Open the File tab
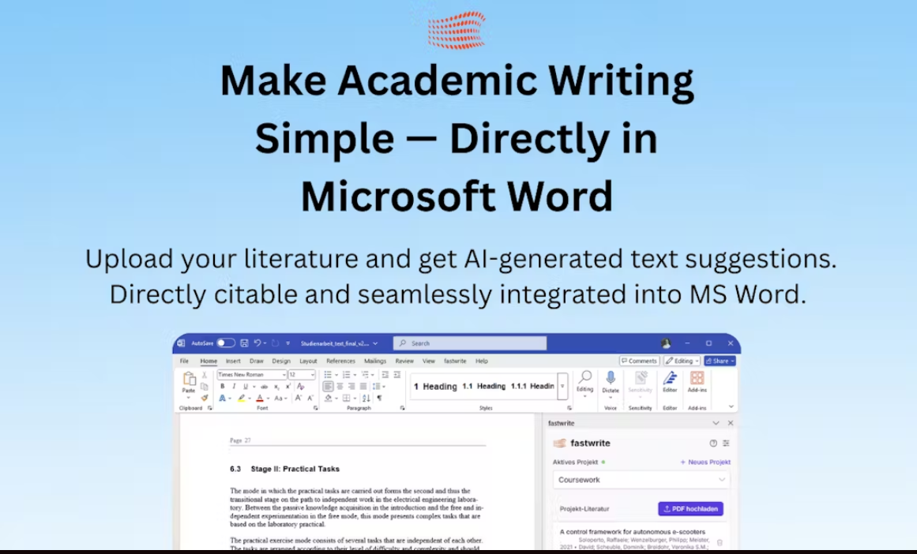 click(x=184, y=361)
